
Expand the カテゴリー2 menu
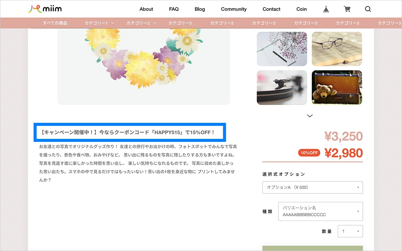coord(141,23)
